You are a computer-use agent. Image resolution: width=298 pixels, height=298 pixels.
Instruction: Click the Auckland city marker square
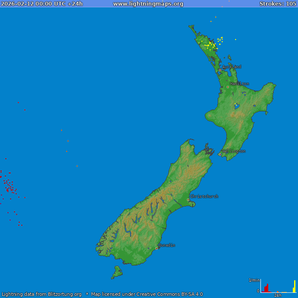[220, 70]
